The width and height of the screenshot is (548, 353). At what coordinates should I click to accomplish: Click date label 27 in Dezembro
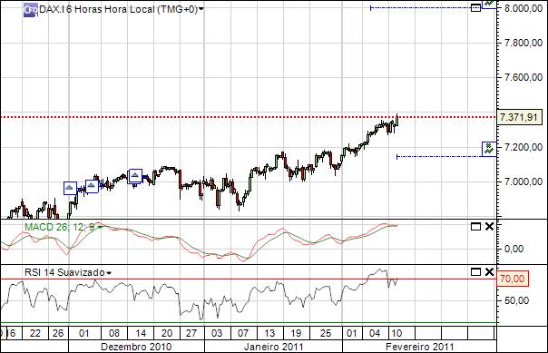[x=191, y=333]
